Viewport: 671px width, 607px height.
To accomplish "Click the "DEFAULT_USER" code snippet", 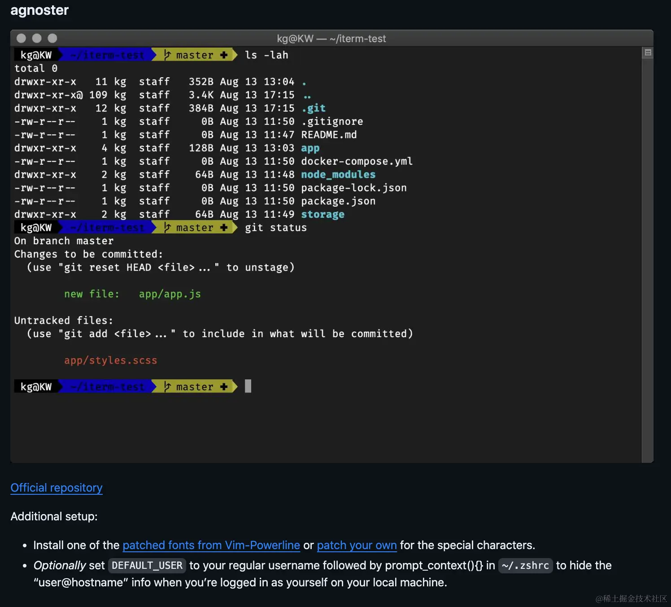I will [x=147, y=566].
